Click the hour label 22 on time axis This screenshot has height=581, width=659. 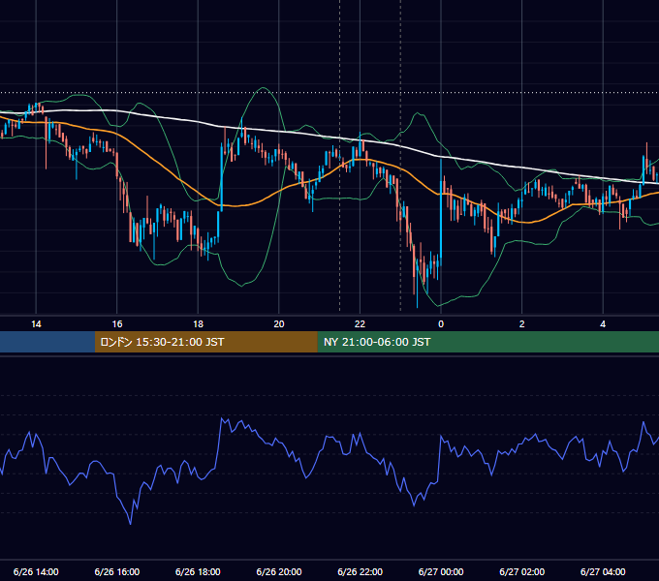coord(360,324)
